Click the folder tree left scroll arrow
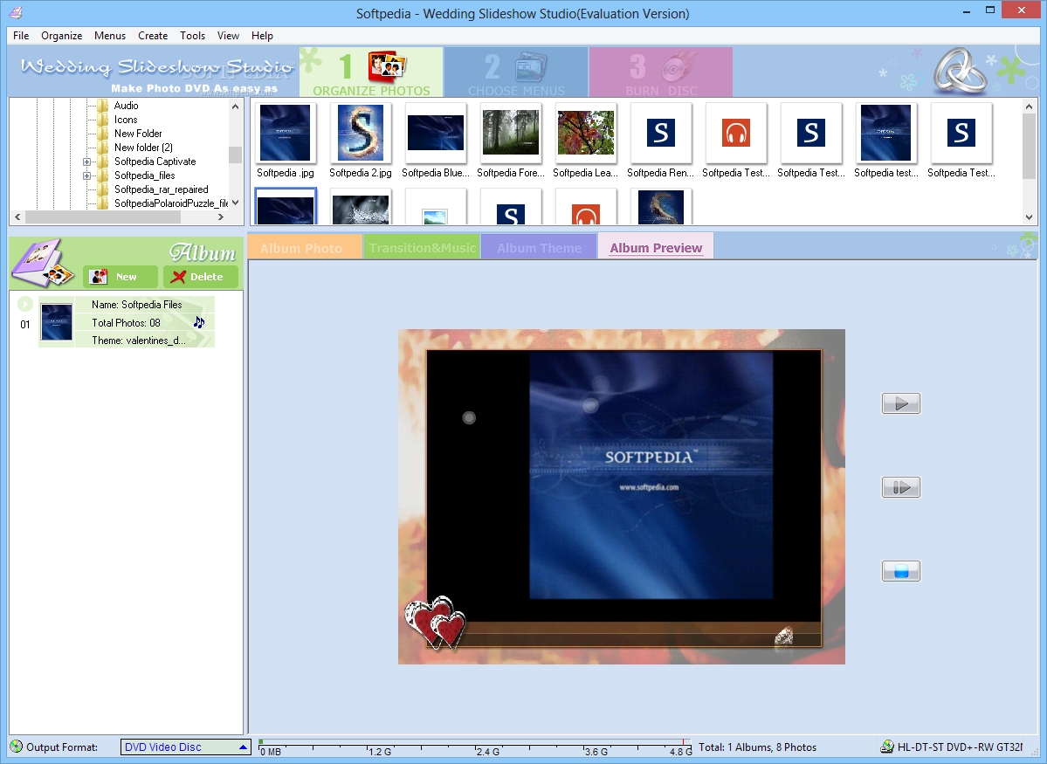Screen dimensions: 1047x764 pyautogui.click(x=17, y=217)
